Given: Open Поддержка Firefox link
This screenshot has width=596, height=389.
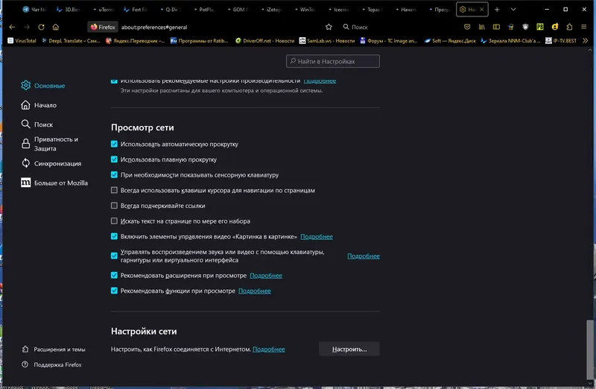Looking at the screenshot, I should click(x=51, y=364).
